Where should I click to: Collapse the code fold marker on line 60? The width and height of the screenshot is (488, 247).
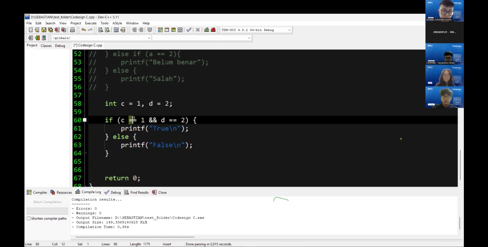[85, 120]
